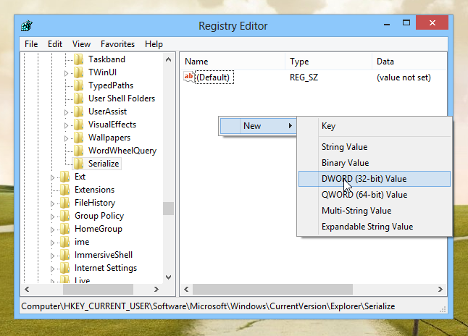
Task: Click the Type column header
Action: click(x=329, y=62)
